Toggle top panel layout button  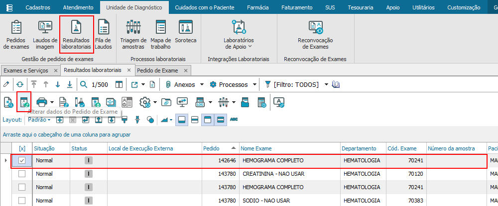coord(207,120)
